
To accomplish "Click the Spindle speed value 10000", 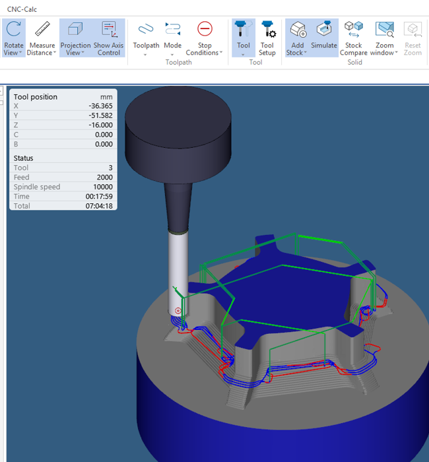I will pyautogui.click(x=102, y=187).
